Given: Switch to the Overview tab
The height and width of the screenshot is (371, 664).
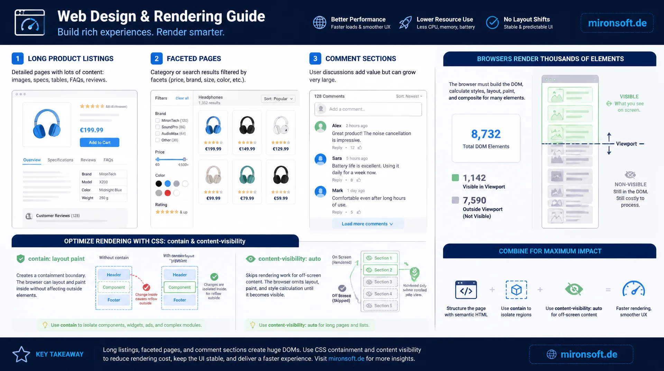Looking at the screenshot, I should click(x=32, y=160).
